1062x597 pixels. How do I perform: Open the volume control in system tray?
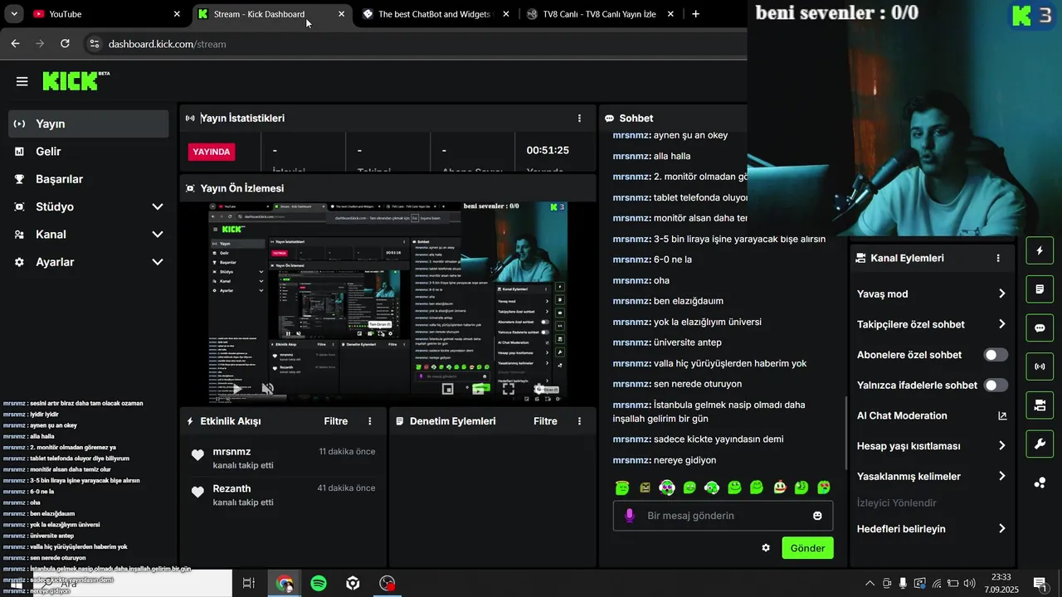(x=969, y=584)
